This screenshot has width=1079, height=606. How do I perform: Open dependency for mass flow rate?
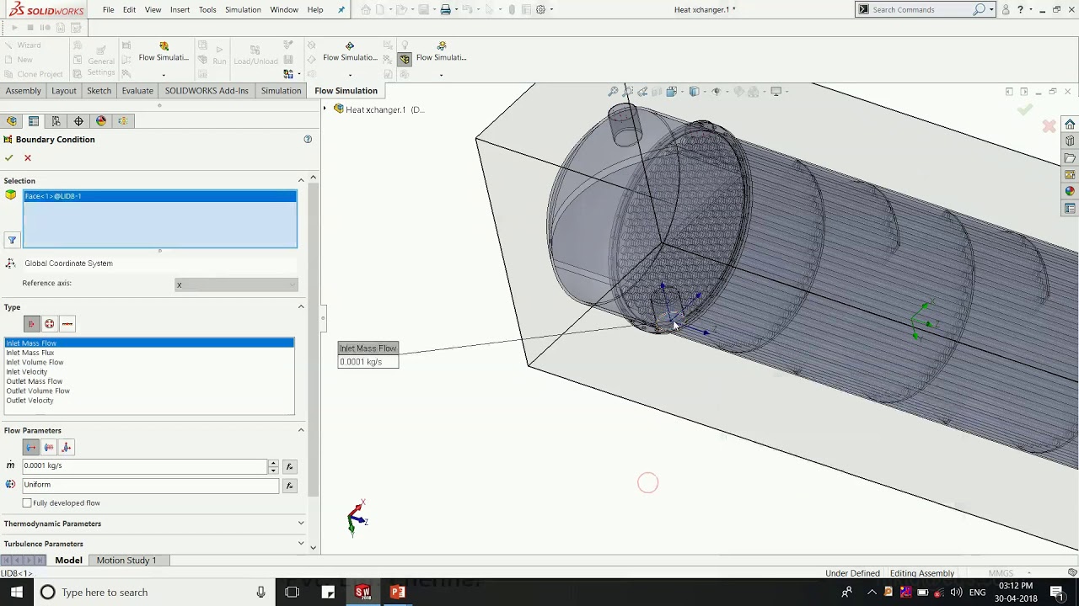(x=289, y=466)
